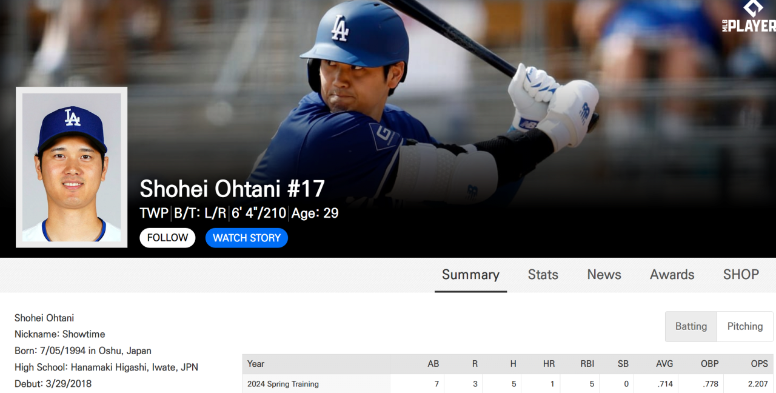
Task: Open the SHOP tab
Action: click(x=741, y=275)
